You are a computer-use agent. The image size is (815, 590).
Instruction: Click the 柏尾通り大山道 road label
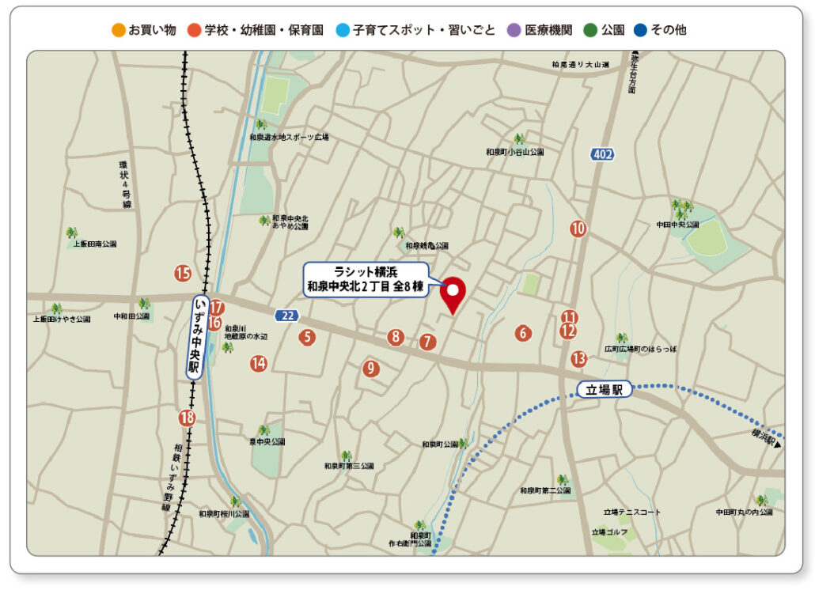580,65
